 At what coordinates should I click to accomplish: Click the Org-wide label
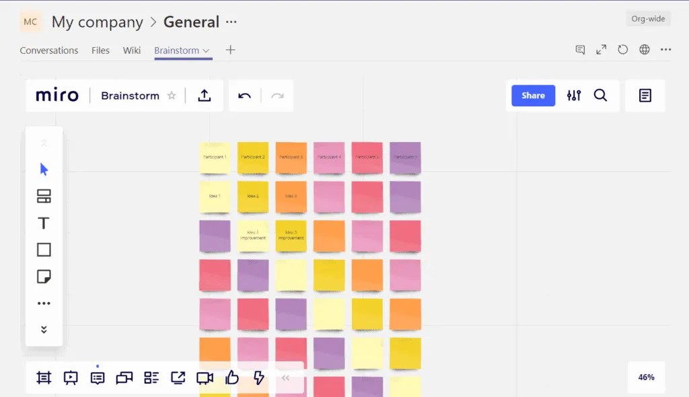coord(648,18)
